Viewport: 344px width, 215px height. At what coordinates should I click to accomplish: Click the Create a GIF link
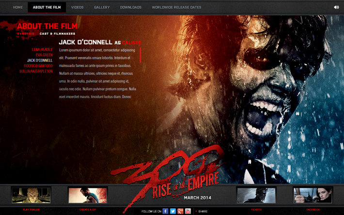[88, 210]
